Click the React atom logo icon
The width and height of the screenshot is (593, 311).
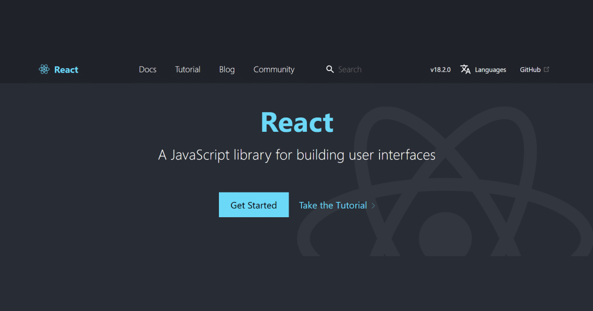(44, 69)
